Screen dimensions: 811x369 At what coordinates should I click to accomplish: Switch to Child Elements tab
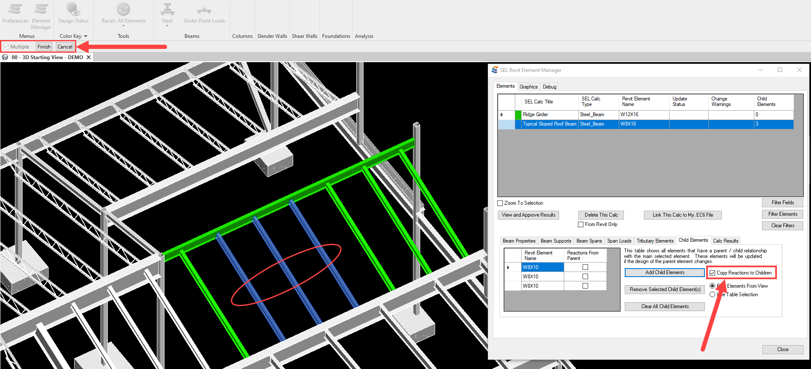click(693, 240)
